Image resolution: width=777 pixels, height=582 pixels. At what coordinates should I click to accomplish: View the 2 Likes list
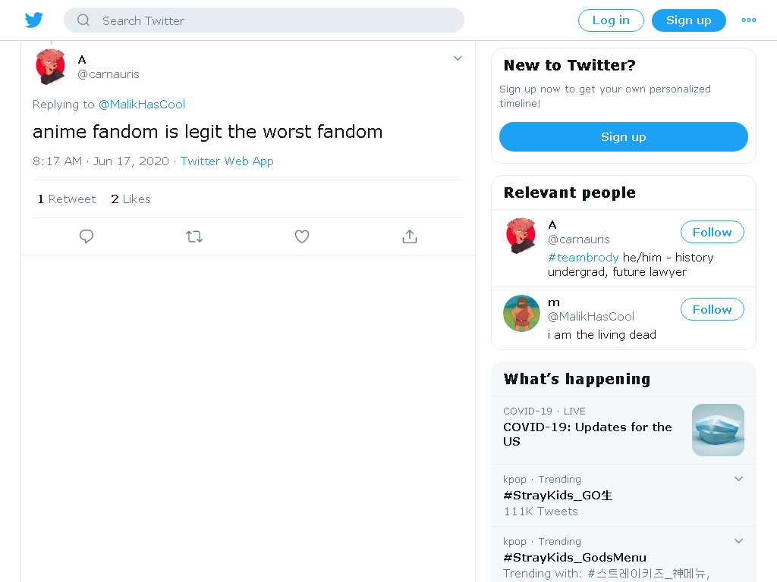click(131, 199)
